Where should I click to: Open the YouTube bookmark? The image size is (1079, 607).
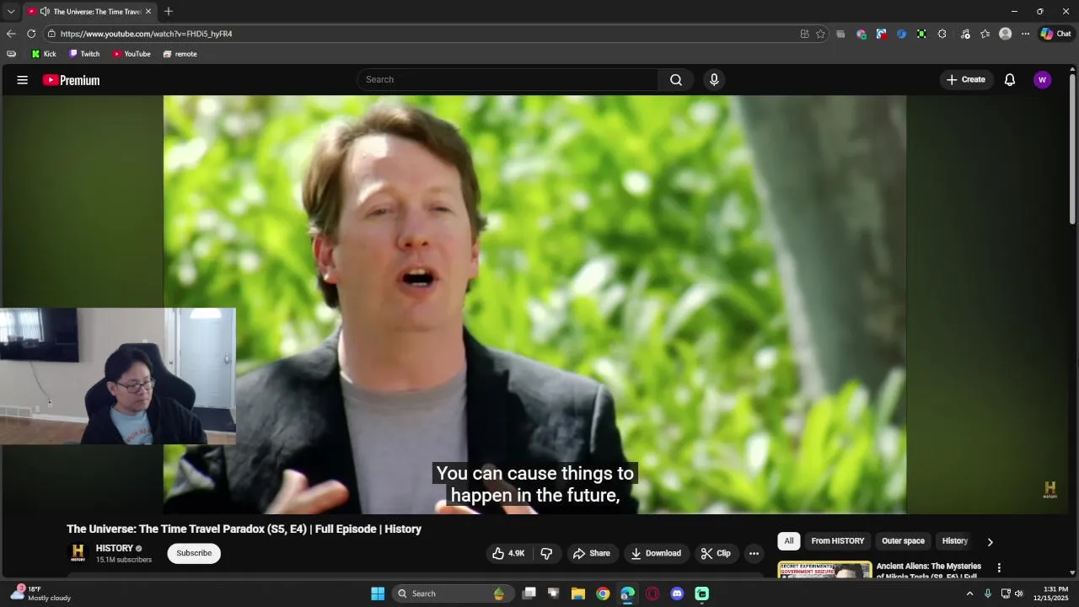point(132,54)
